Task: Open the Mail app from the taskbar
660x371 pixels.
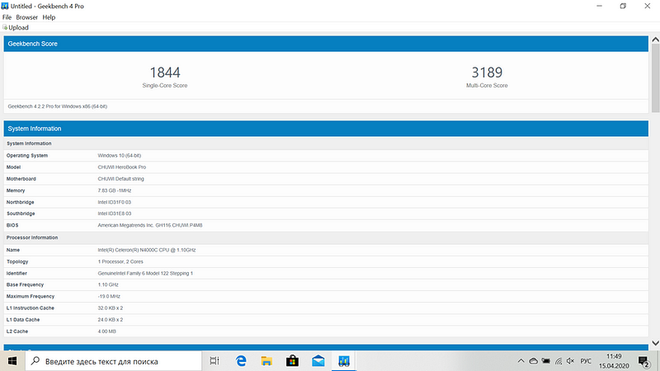Action: [x=318, y=361]
